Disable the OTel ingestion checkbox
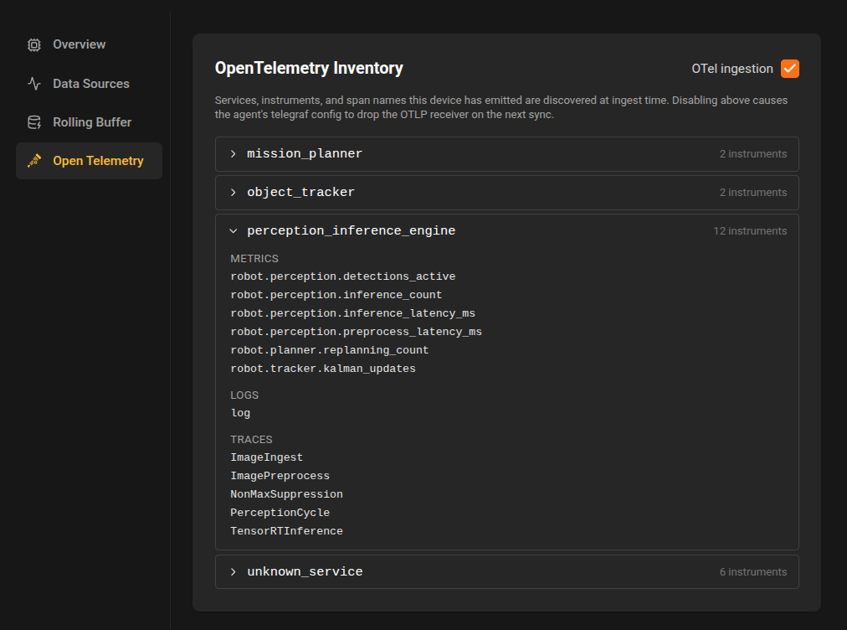Image resolution: width=847 pixels, height=630 pixels. tap(790, 69)
